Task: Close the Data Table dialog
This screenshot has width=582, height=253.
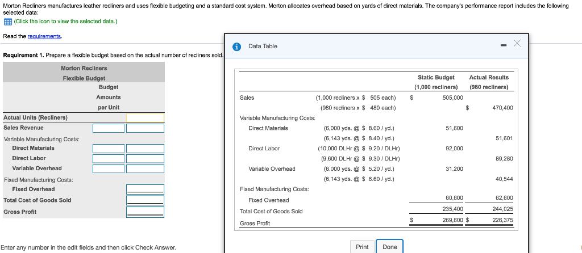Action: click(517, 44)
